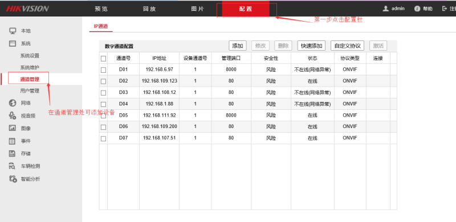Click IP address 192.168.109.200
456x222 pixels.
[x=160, y=127]
